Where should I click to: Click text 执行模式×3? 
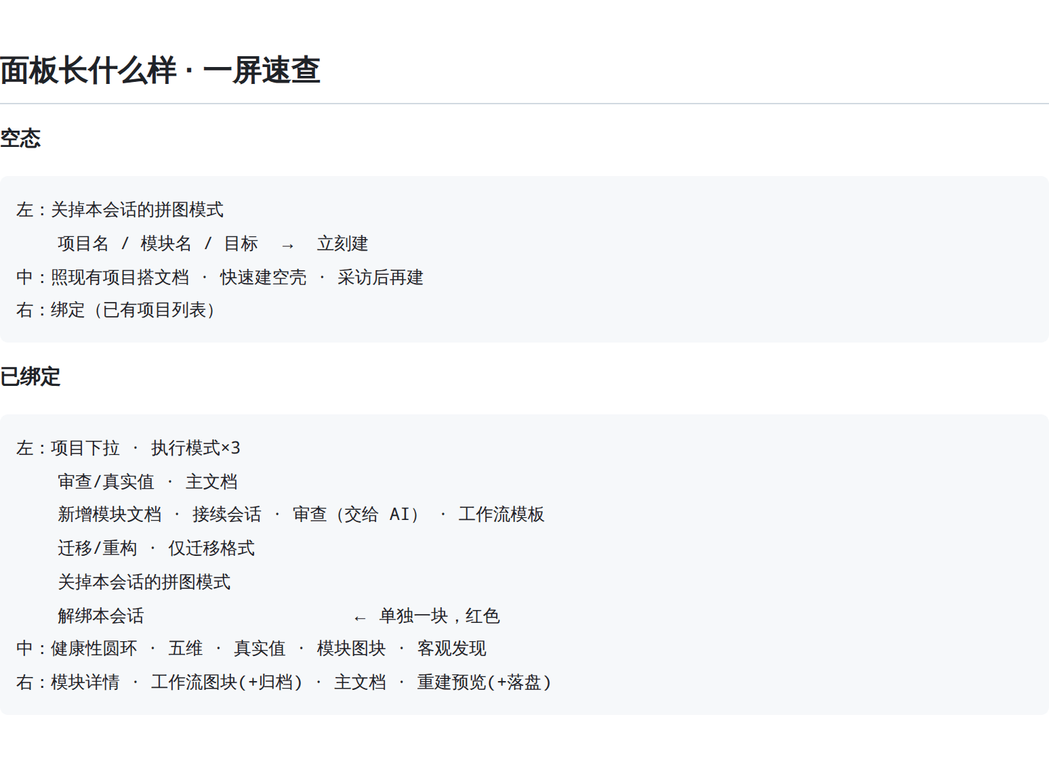[196, 448]
